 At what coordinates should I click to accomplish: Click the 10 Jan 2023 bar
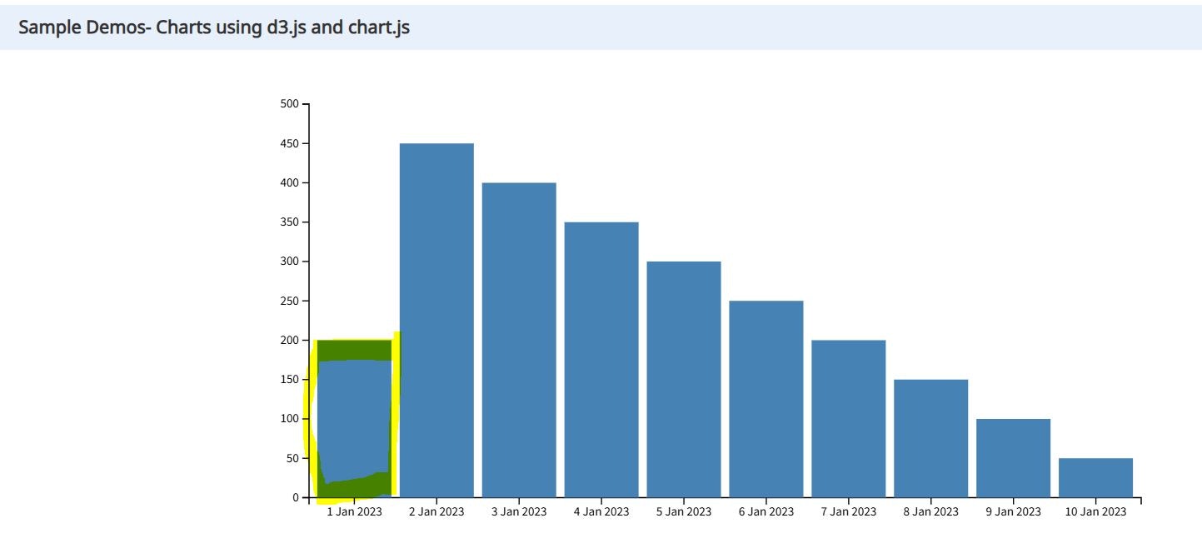click(1096, 478)
